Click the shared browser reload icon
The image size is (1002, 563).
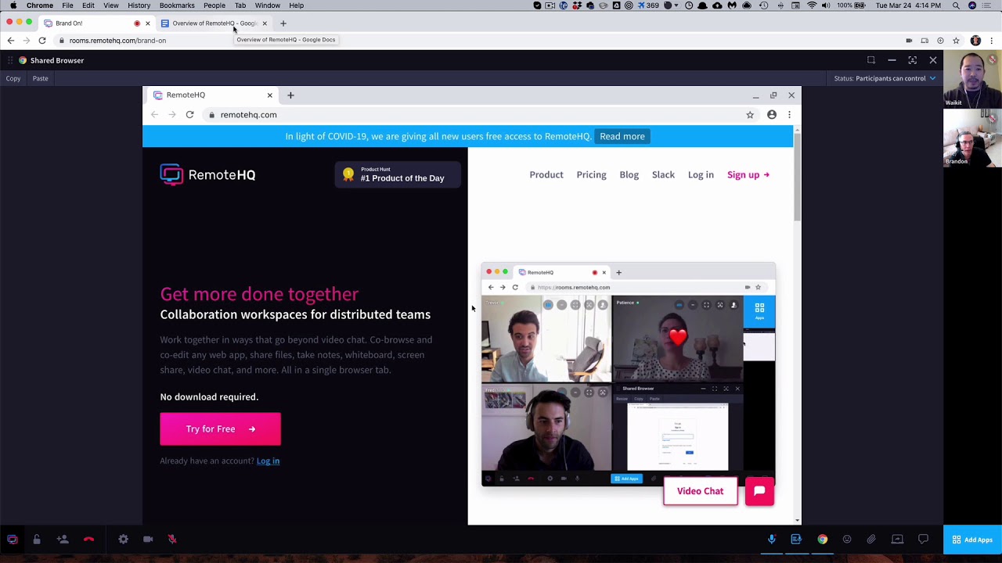tap(189, 115)
